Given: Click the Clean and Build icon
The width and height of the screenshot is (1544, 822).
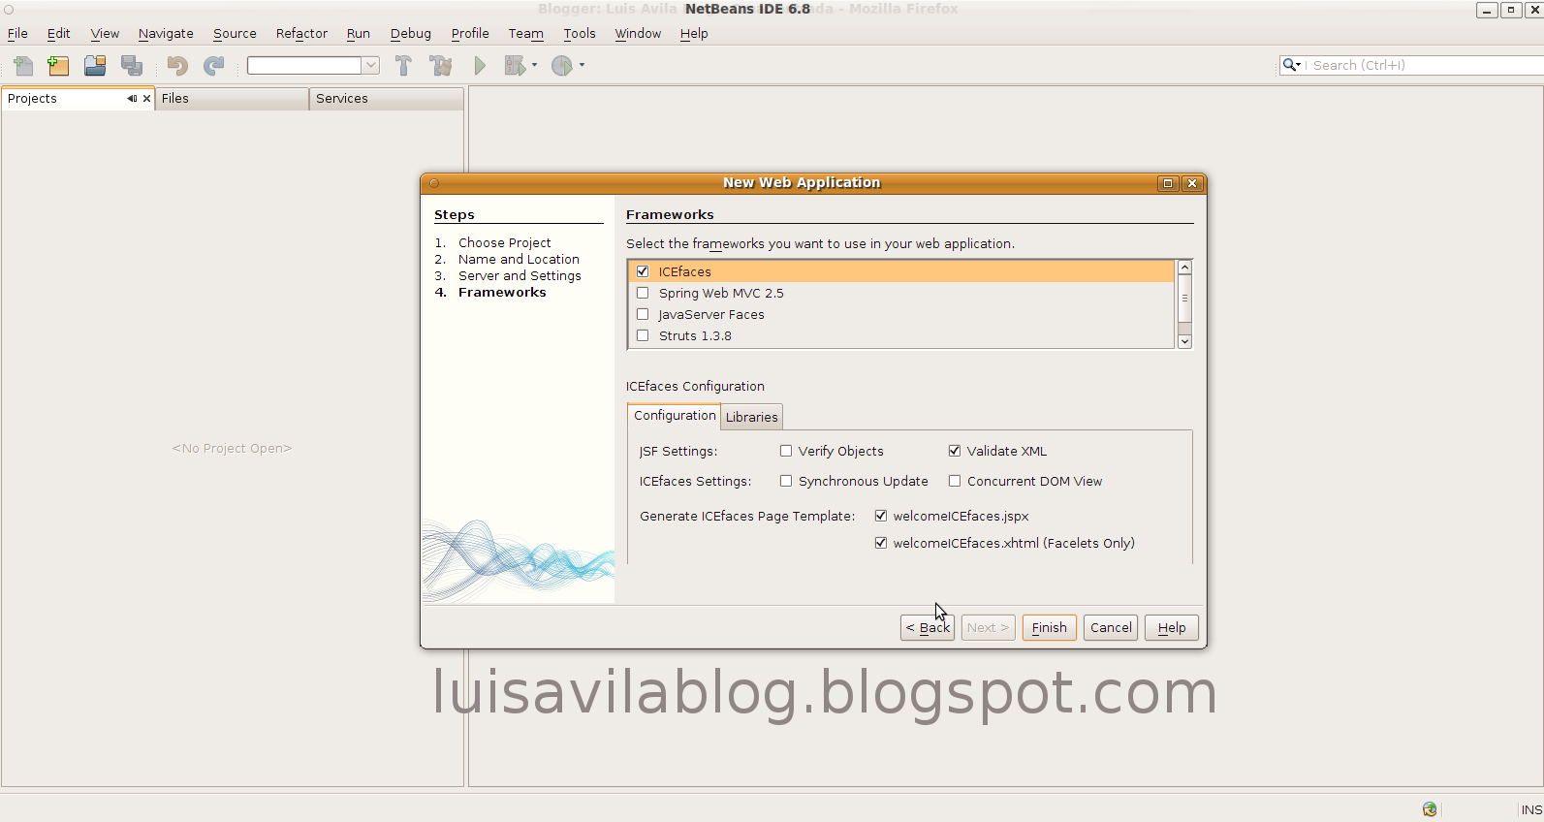Looking at the screenshot, I should click(441, 66).
